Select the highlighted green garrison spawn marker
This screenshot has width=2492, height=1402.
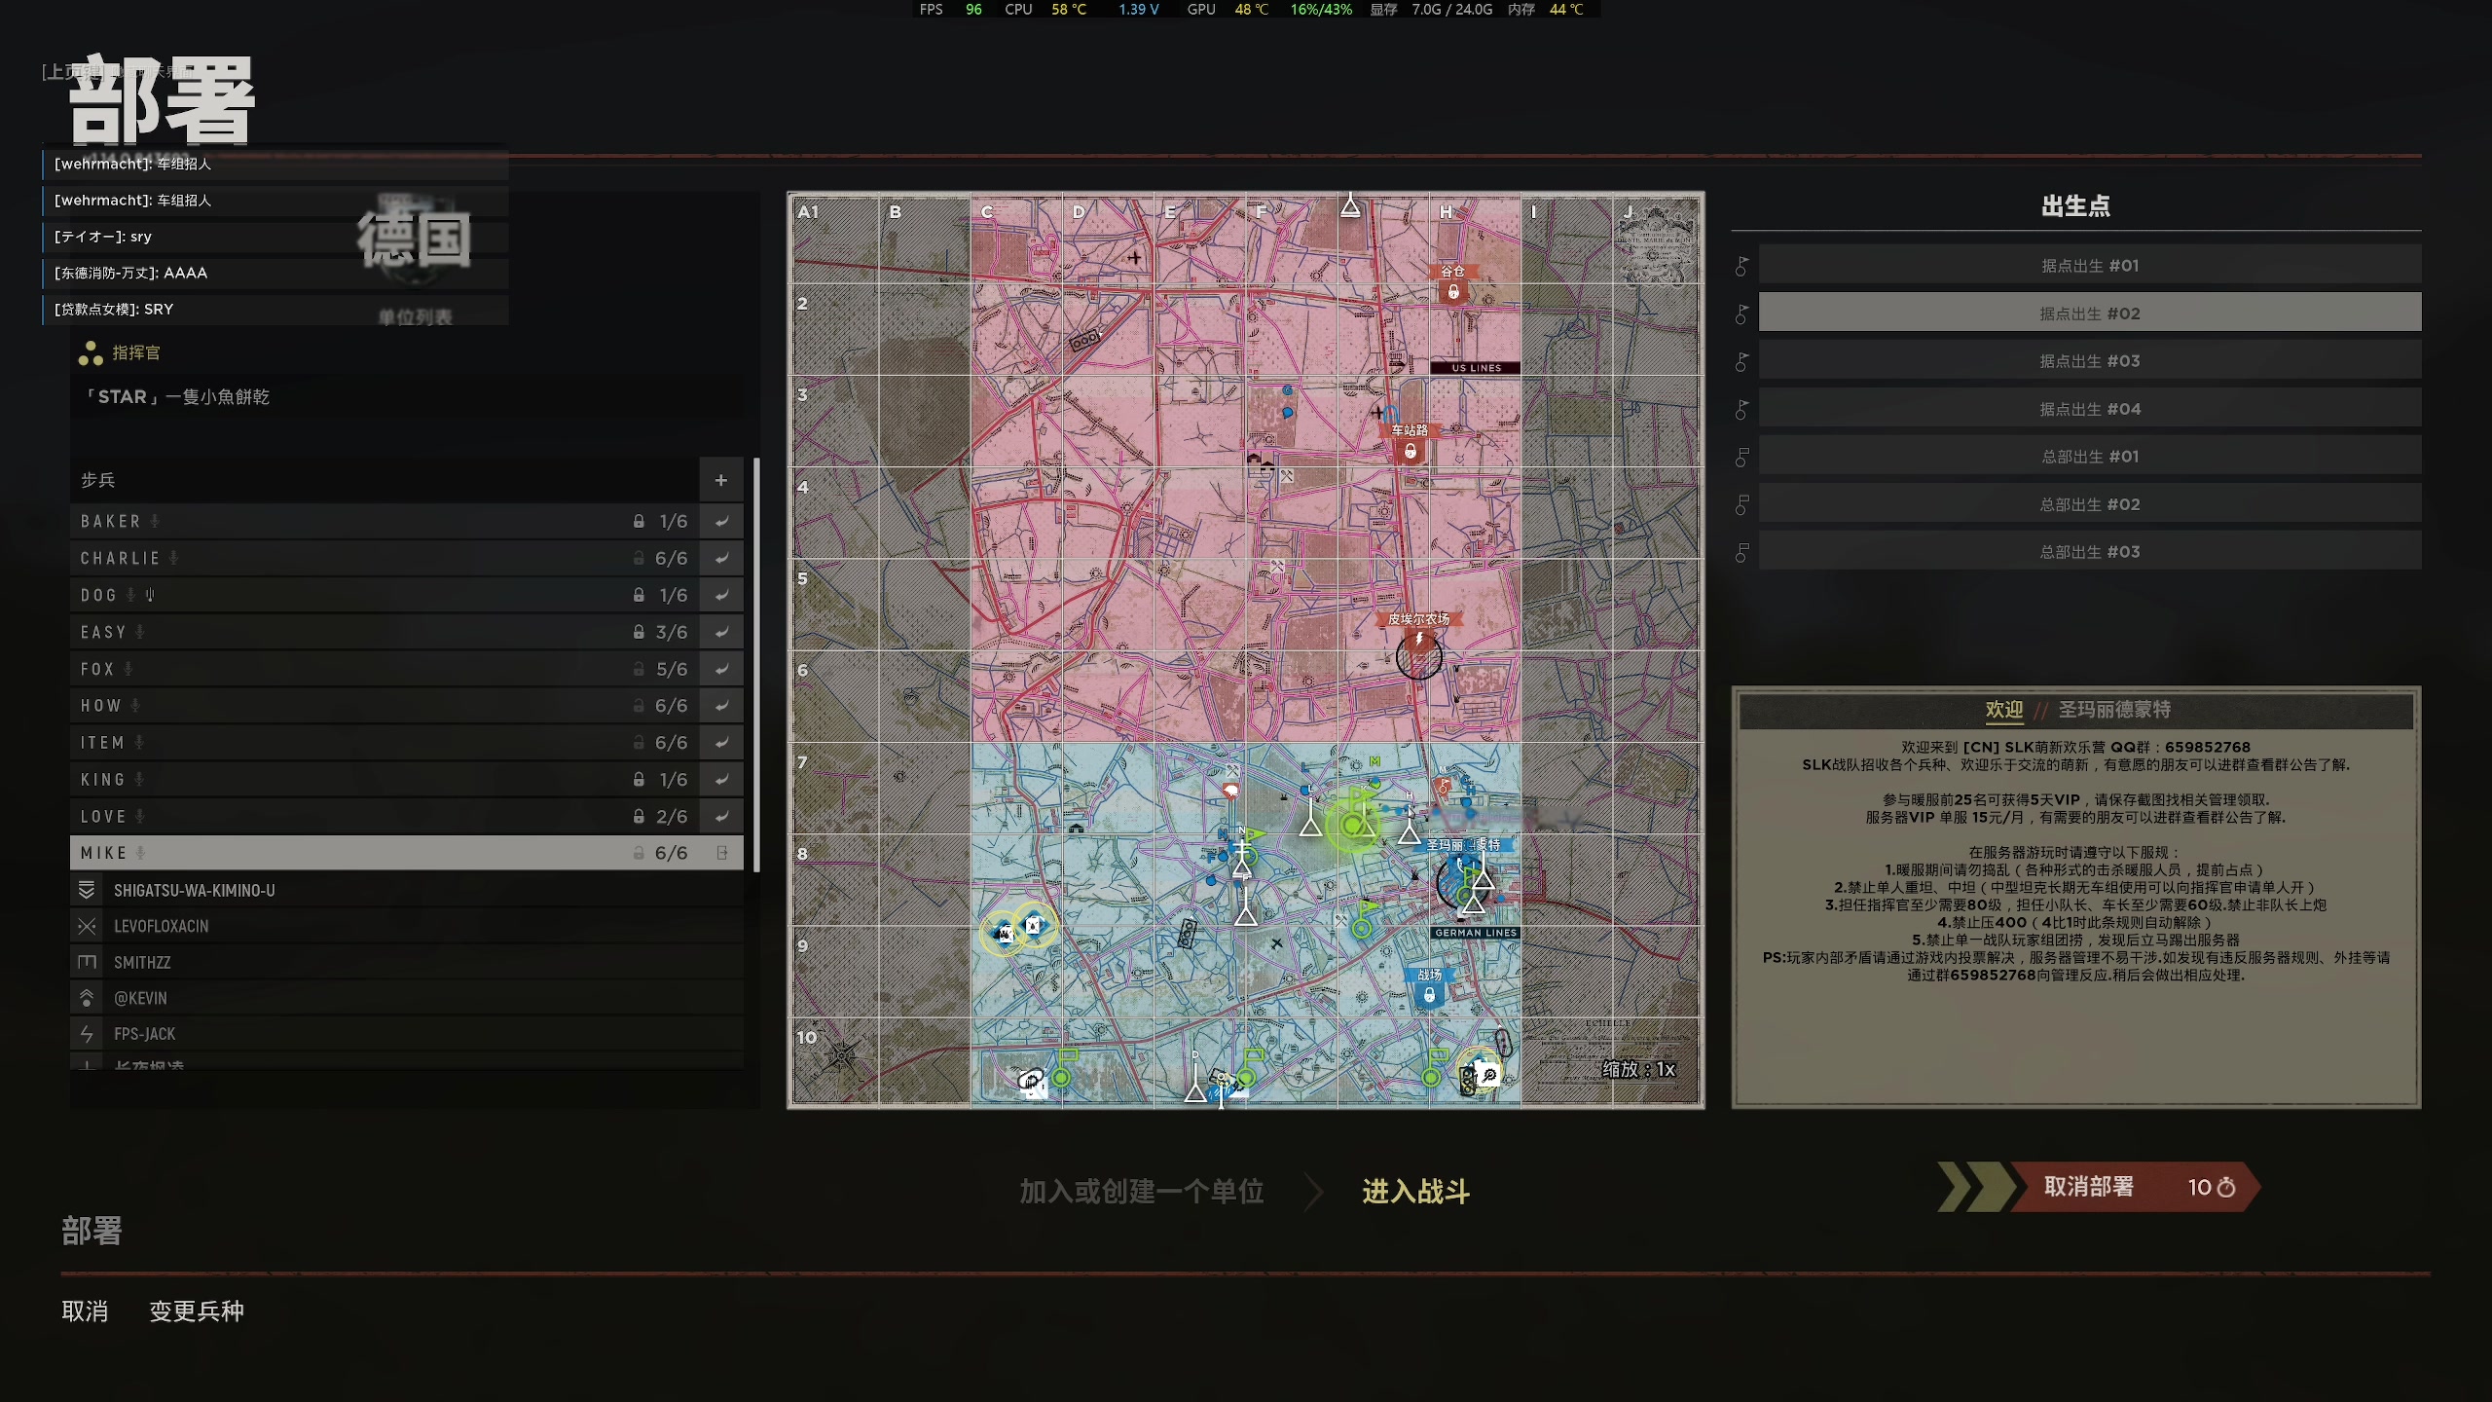tap(1351, 826)
